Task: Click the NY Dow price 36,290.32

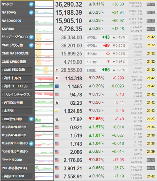Action: point(69,5)
